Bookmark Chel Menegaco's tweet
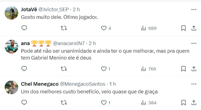The width and height of the screenshot is (201, 110). click(x=183, y=103)
